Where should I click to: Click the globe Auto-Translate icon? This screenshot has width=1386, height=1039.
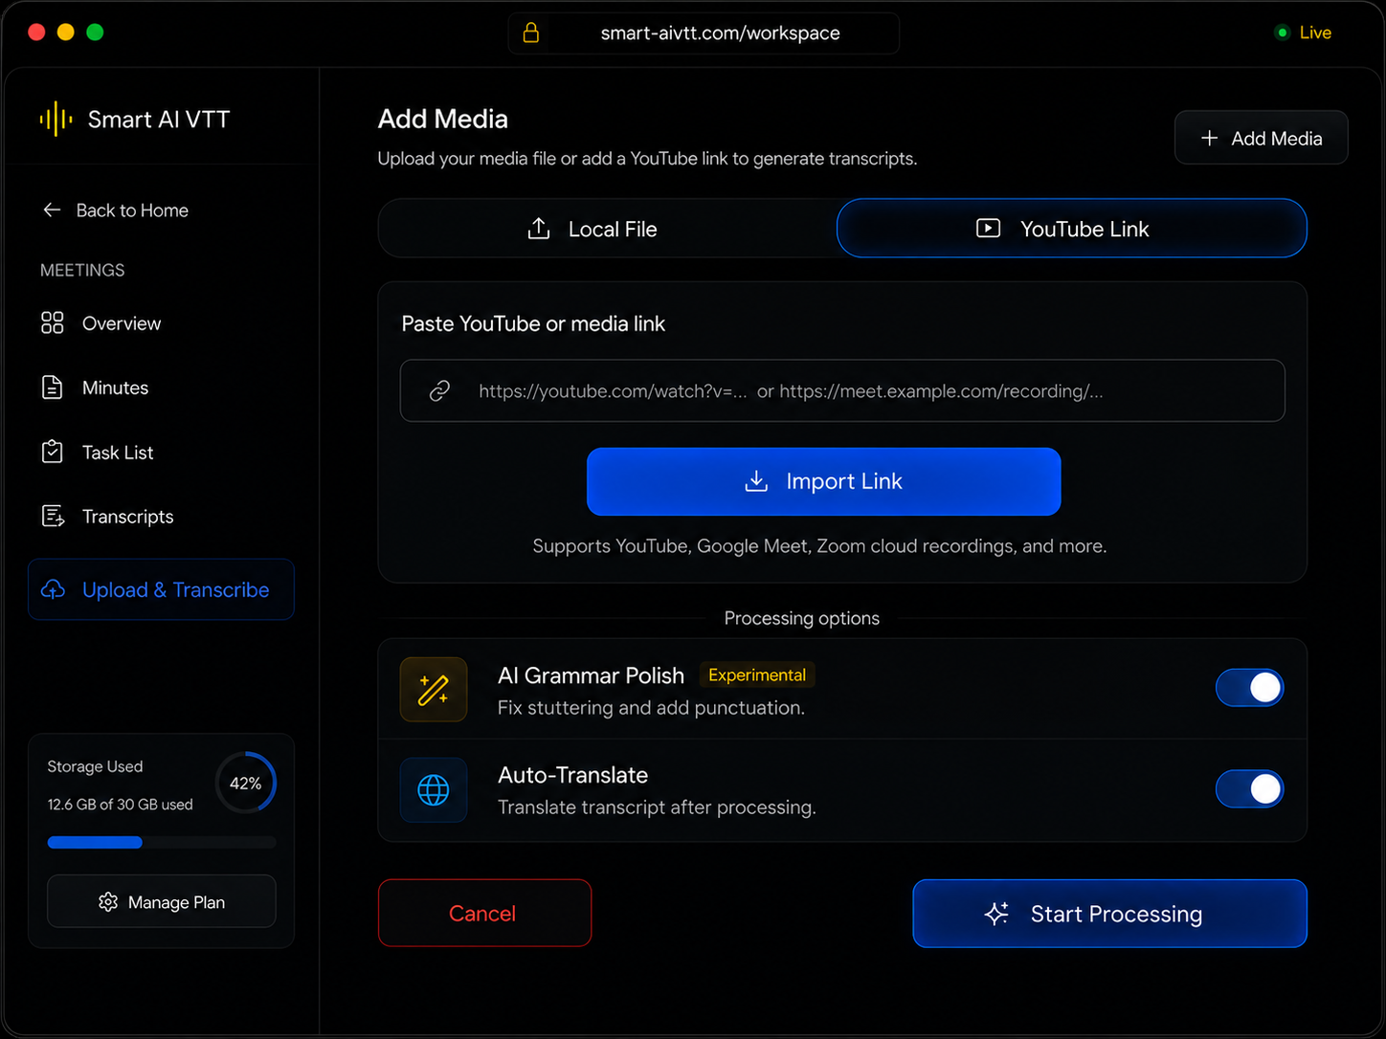(x=434, y=790)
